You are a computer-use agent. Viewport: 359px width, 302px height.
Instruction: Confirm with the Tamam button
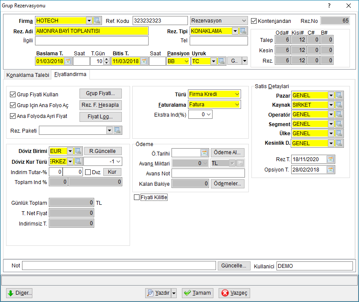tap(197, 293)
